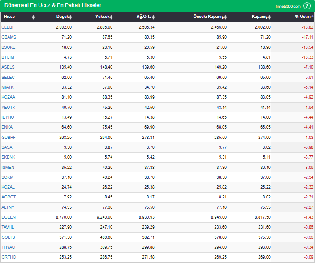Open ASELS stock link
This screenshot has width=315, height=263.
(8, 67)
